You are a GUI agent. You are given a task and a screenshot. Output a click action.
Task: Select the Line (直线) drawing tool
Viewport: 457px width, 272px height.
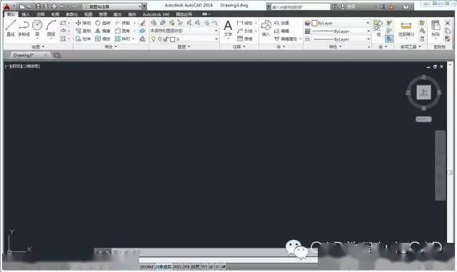click(x=11, y=28)
